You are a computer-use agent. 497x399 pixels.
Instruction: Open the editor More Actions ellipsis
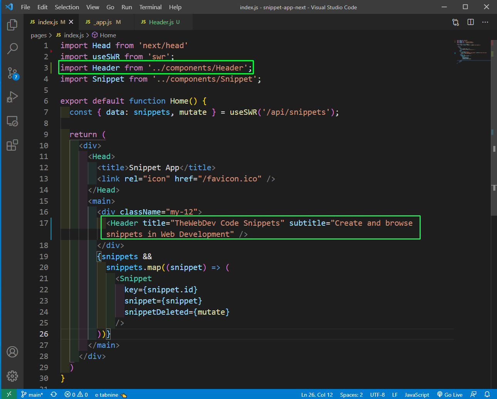pyautogui.click(x=485, y=22)
